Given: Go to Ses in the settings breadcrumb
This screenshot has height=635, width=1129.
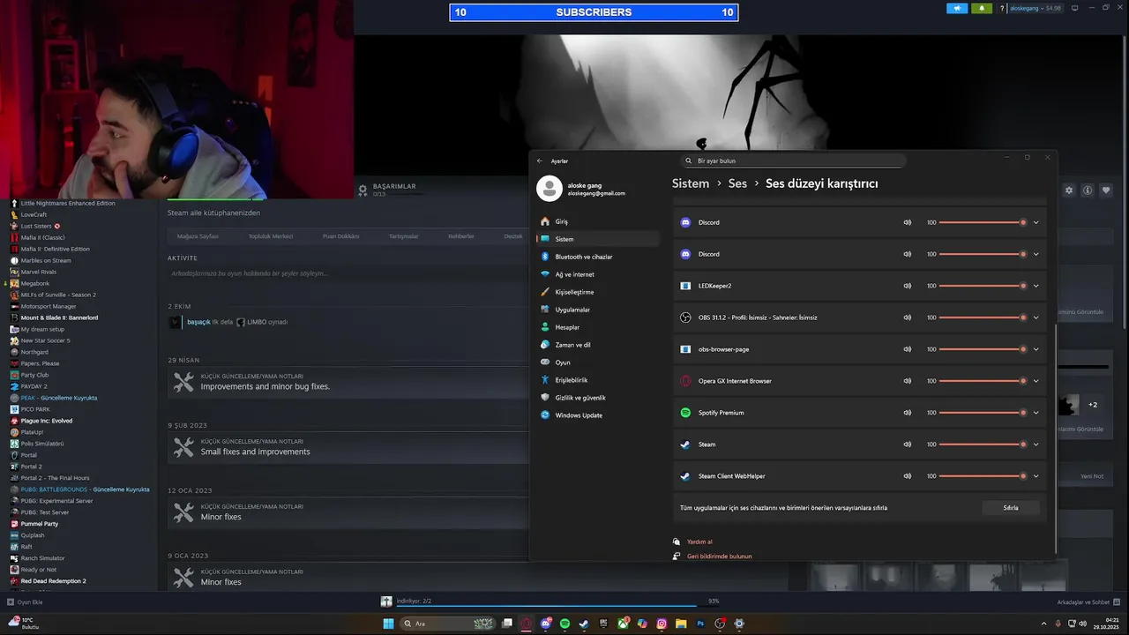Looking at the screenshot, I should coord(737,183).
